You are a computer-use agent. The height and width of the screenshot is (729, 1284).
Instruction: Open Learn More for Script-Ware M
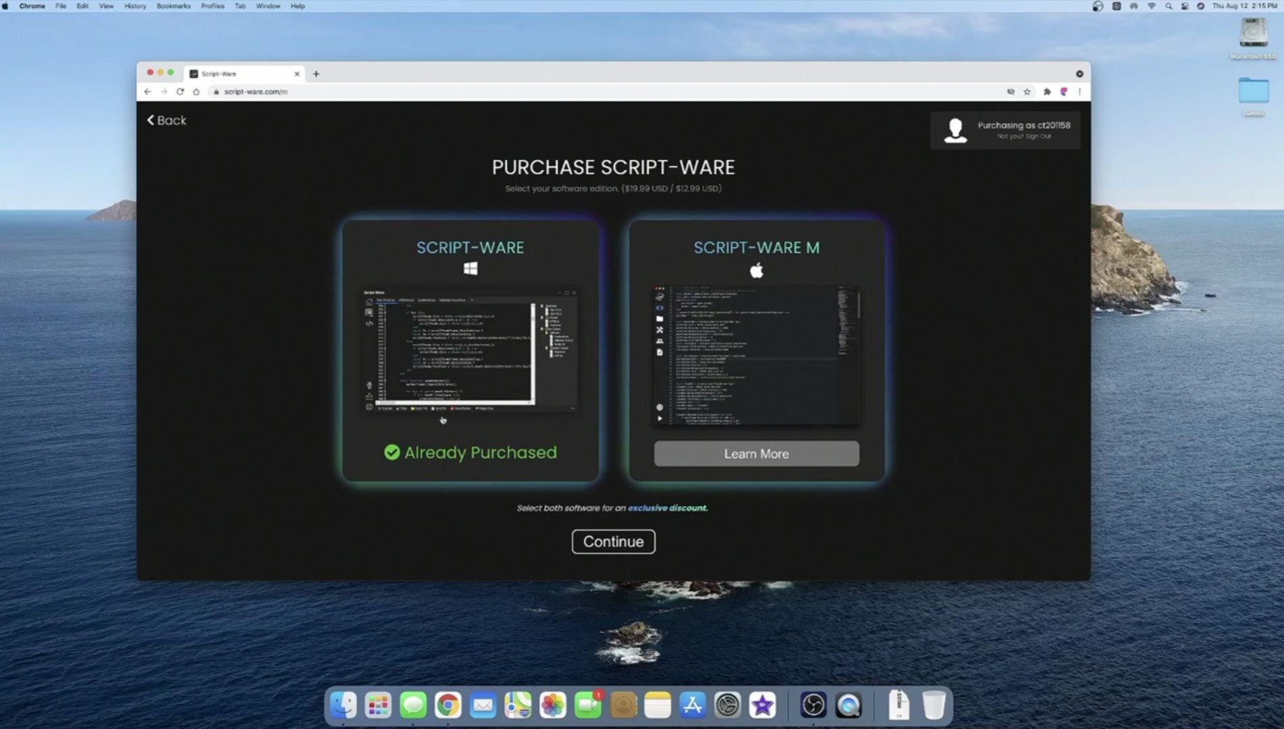click(x=756, y=454)
